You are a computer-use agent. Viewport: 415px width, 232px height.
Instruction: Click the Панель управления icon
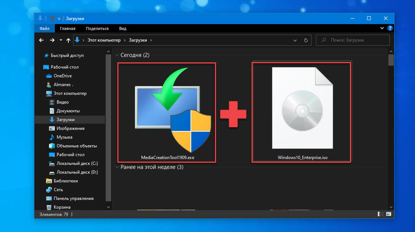point(49,198)
